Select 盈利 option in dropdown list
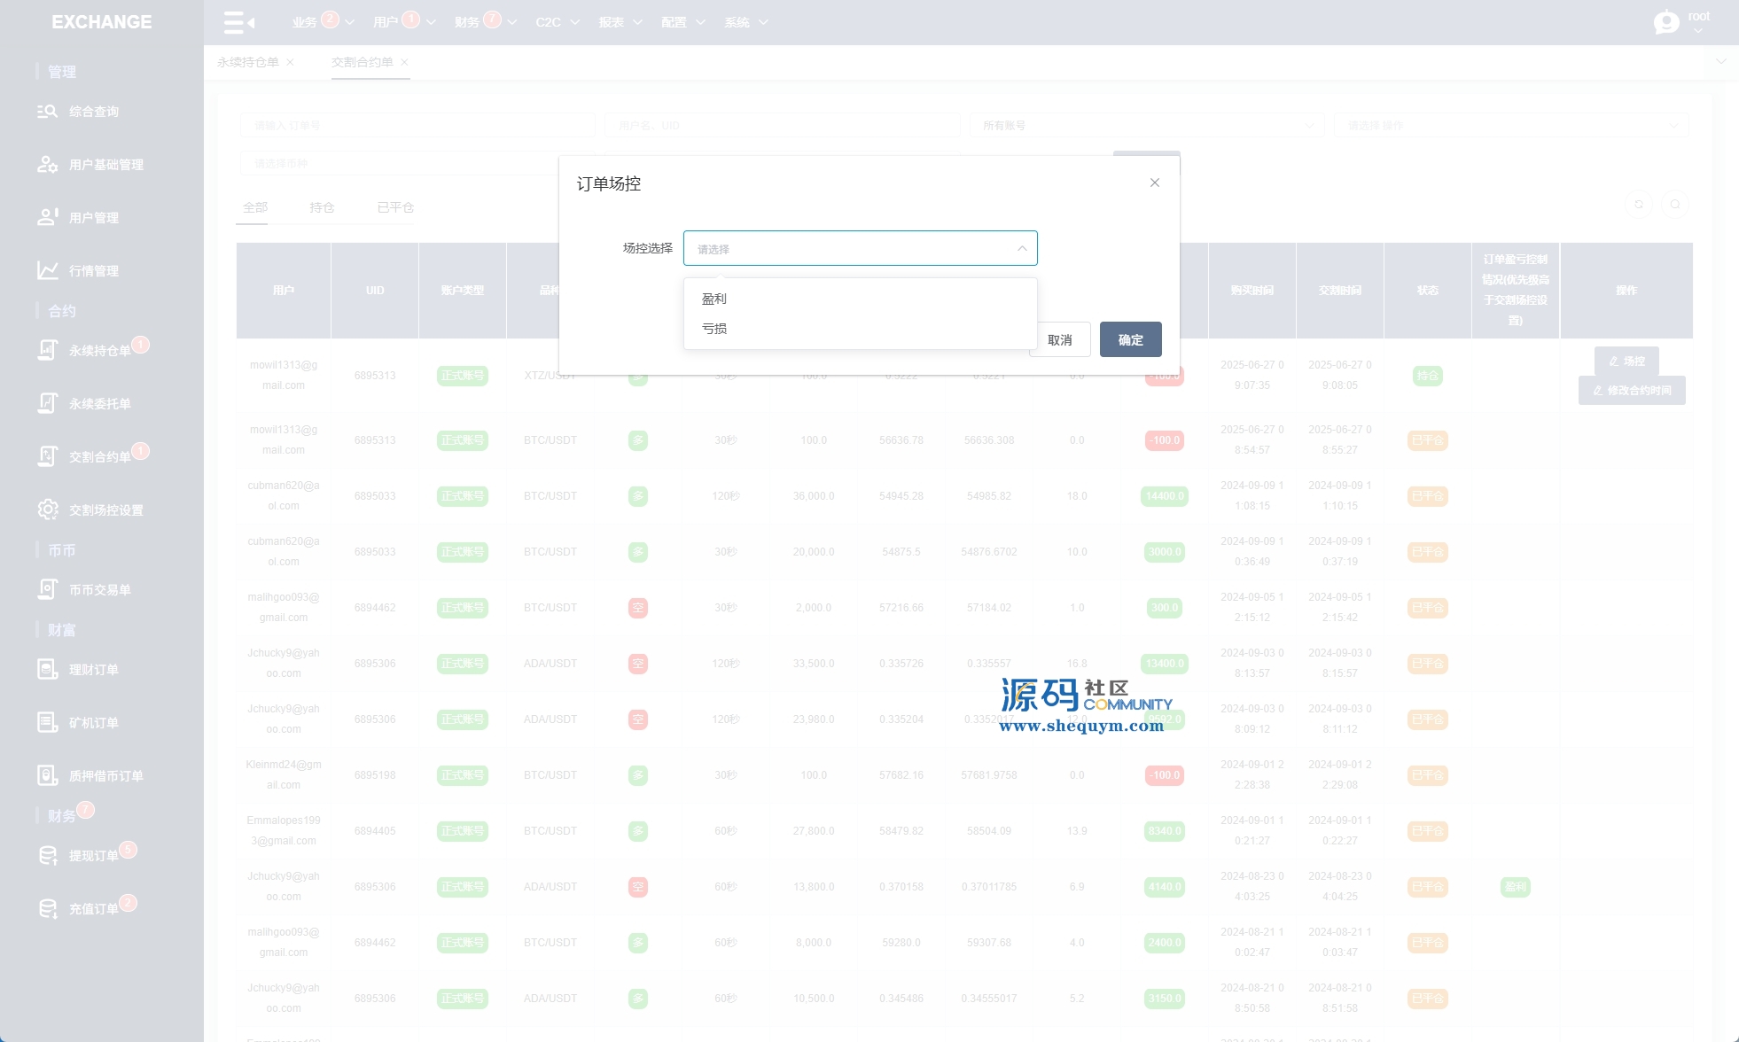1739x1042 pixels. click(x=714, y=299)
